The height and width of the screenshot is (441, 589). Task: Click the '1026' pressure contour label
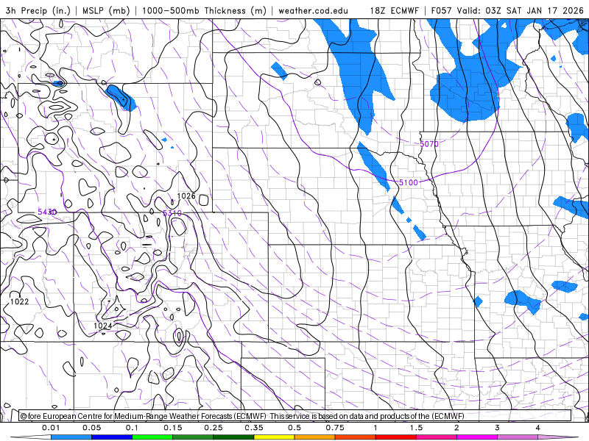pos(186,196)
